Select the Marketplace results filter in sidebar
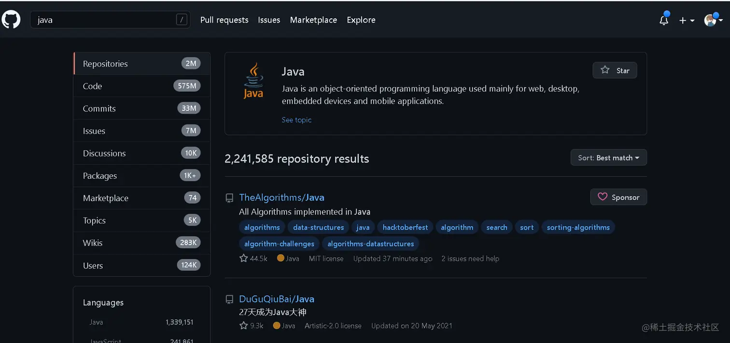The width and height of the screenshot is (730, 343). (x=142, y=198)
